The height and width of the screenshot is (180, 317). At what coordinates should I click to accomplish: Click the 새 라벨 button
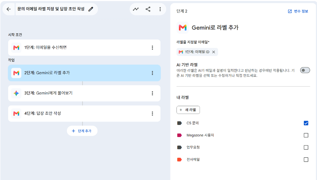pyautogui.click(x=188, y=110)
